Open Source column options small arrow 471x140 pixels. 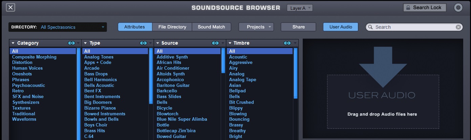coord(223,43)
